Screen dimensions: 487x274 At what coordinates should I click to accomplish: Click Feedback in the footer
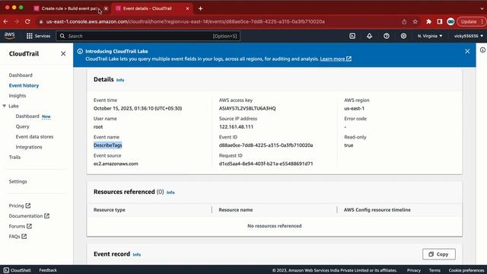(x=48, y=270)
